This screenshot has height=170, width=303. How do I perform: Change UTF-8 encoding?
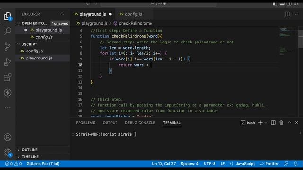coord(209,164)
